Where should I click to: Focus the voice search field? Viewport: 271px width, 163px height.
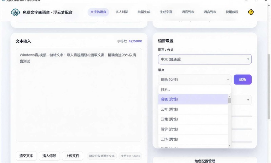pos(194,90)
